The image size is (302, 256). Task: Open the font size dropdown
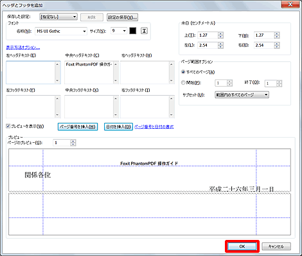(x=119, y=31)
